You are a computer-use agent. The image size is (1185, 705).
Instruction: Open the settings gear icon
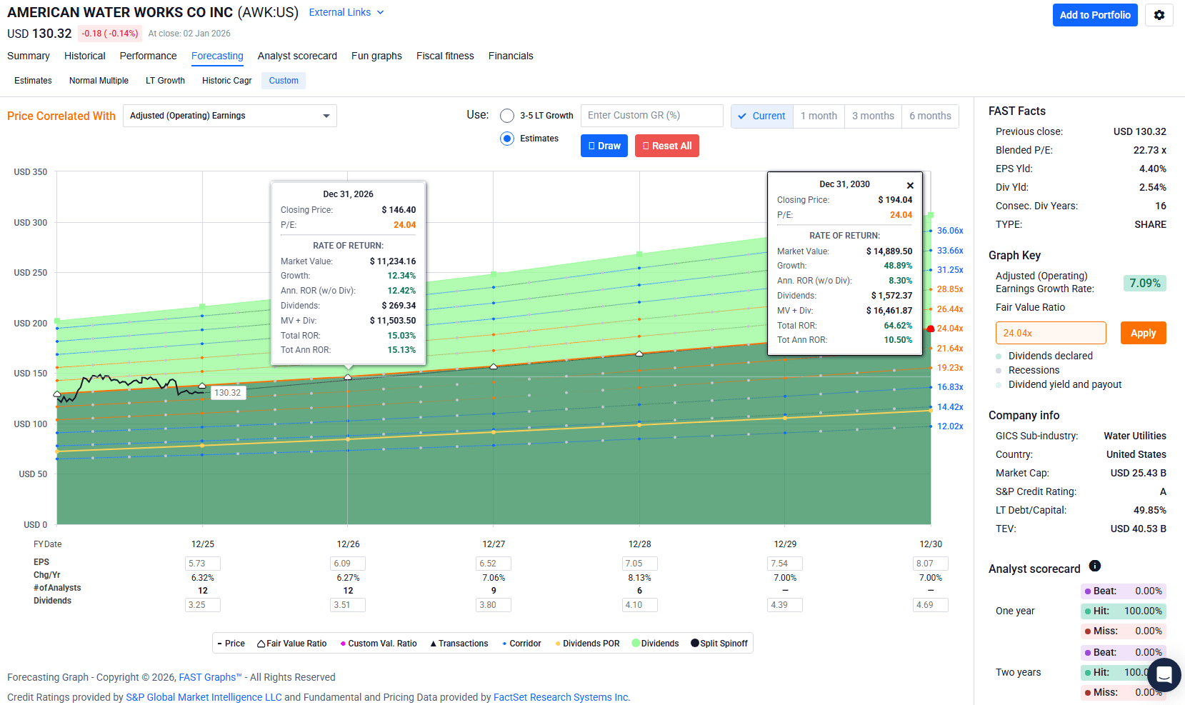(1159, 15)
